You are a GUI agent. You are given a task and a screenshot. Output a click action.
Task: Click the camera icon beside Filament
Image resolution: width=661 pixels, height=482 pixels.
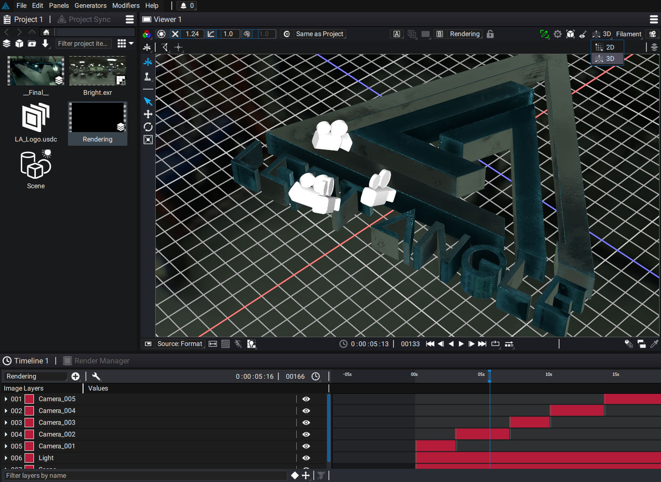tap(653, 34)
